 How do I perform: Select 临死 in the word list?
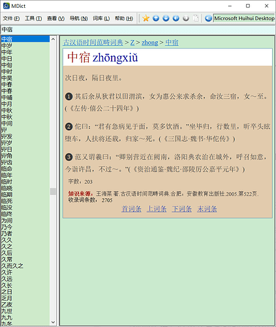[x=25, y=201]
